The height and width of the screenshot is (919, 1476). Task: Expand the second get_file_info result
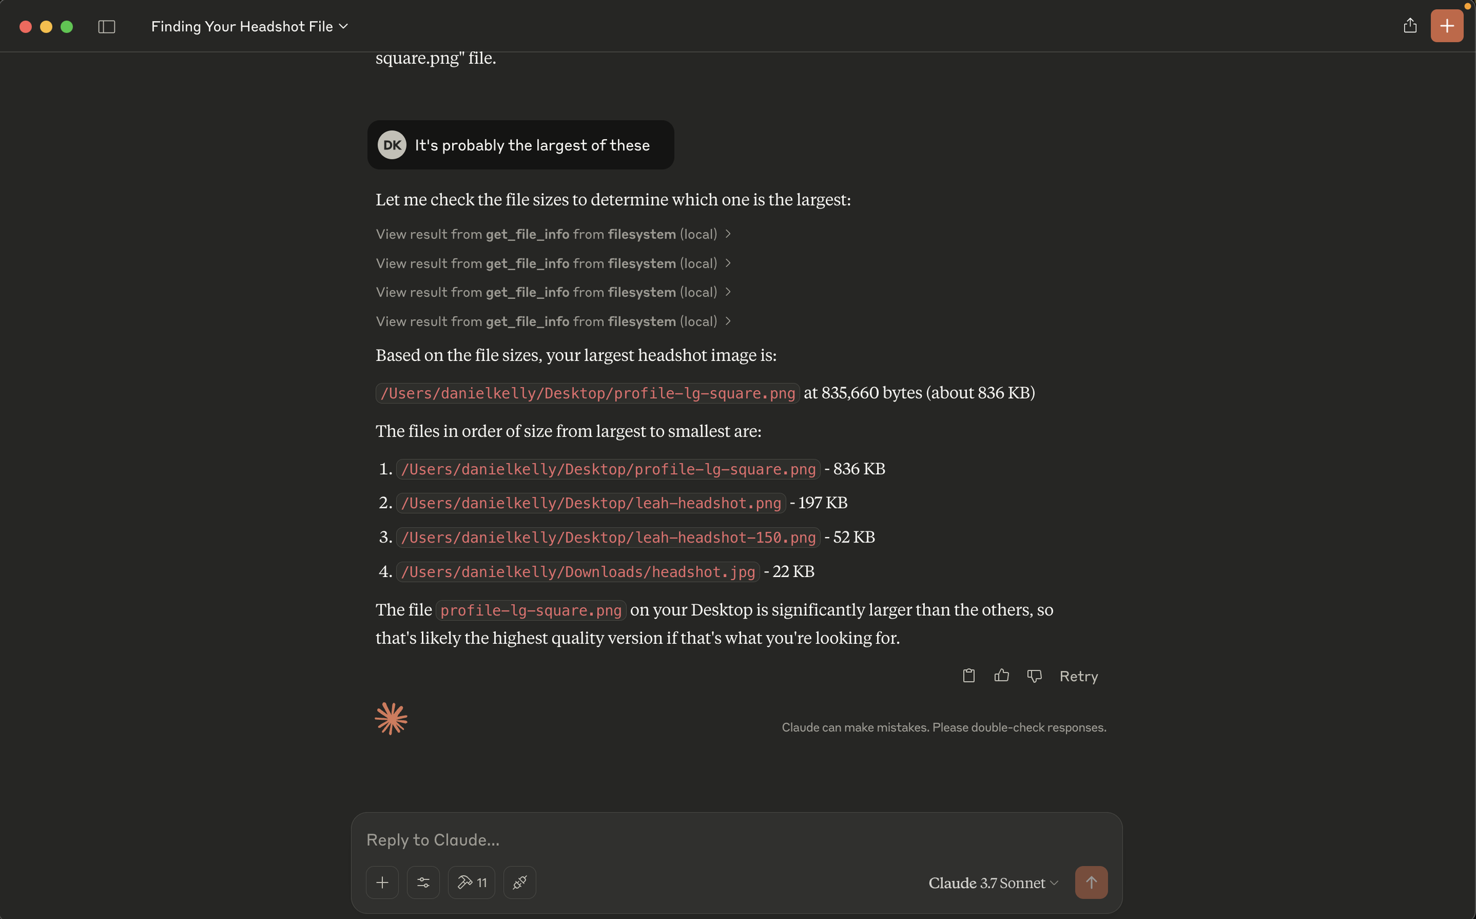(x=553, y=263)
